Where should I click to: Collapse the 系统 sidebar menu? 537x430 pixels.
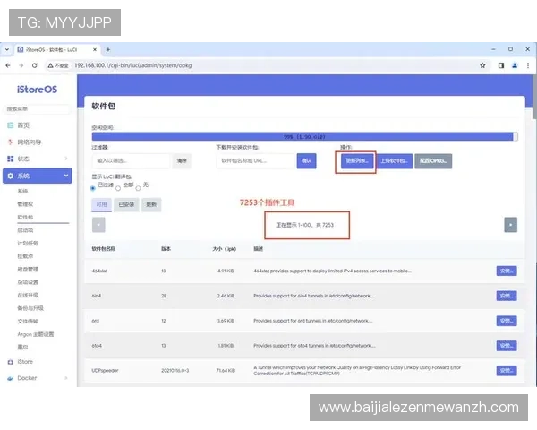click(x=66, y=176)
